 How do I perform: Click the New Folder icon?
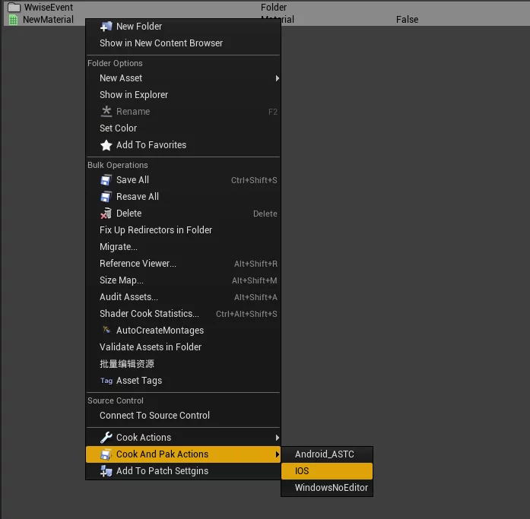point(106,27)
